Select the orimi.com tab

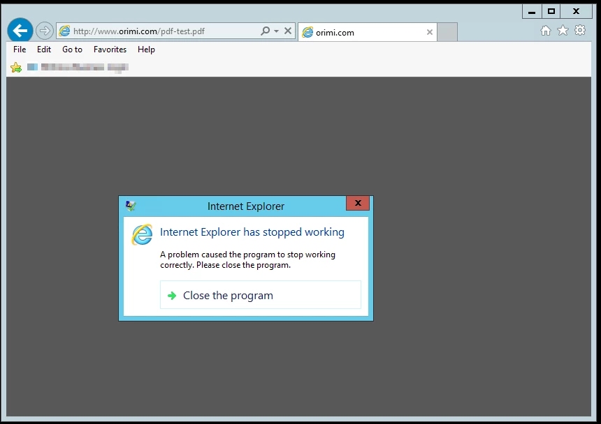(x=367, y=33)
